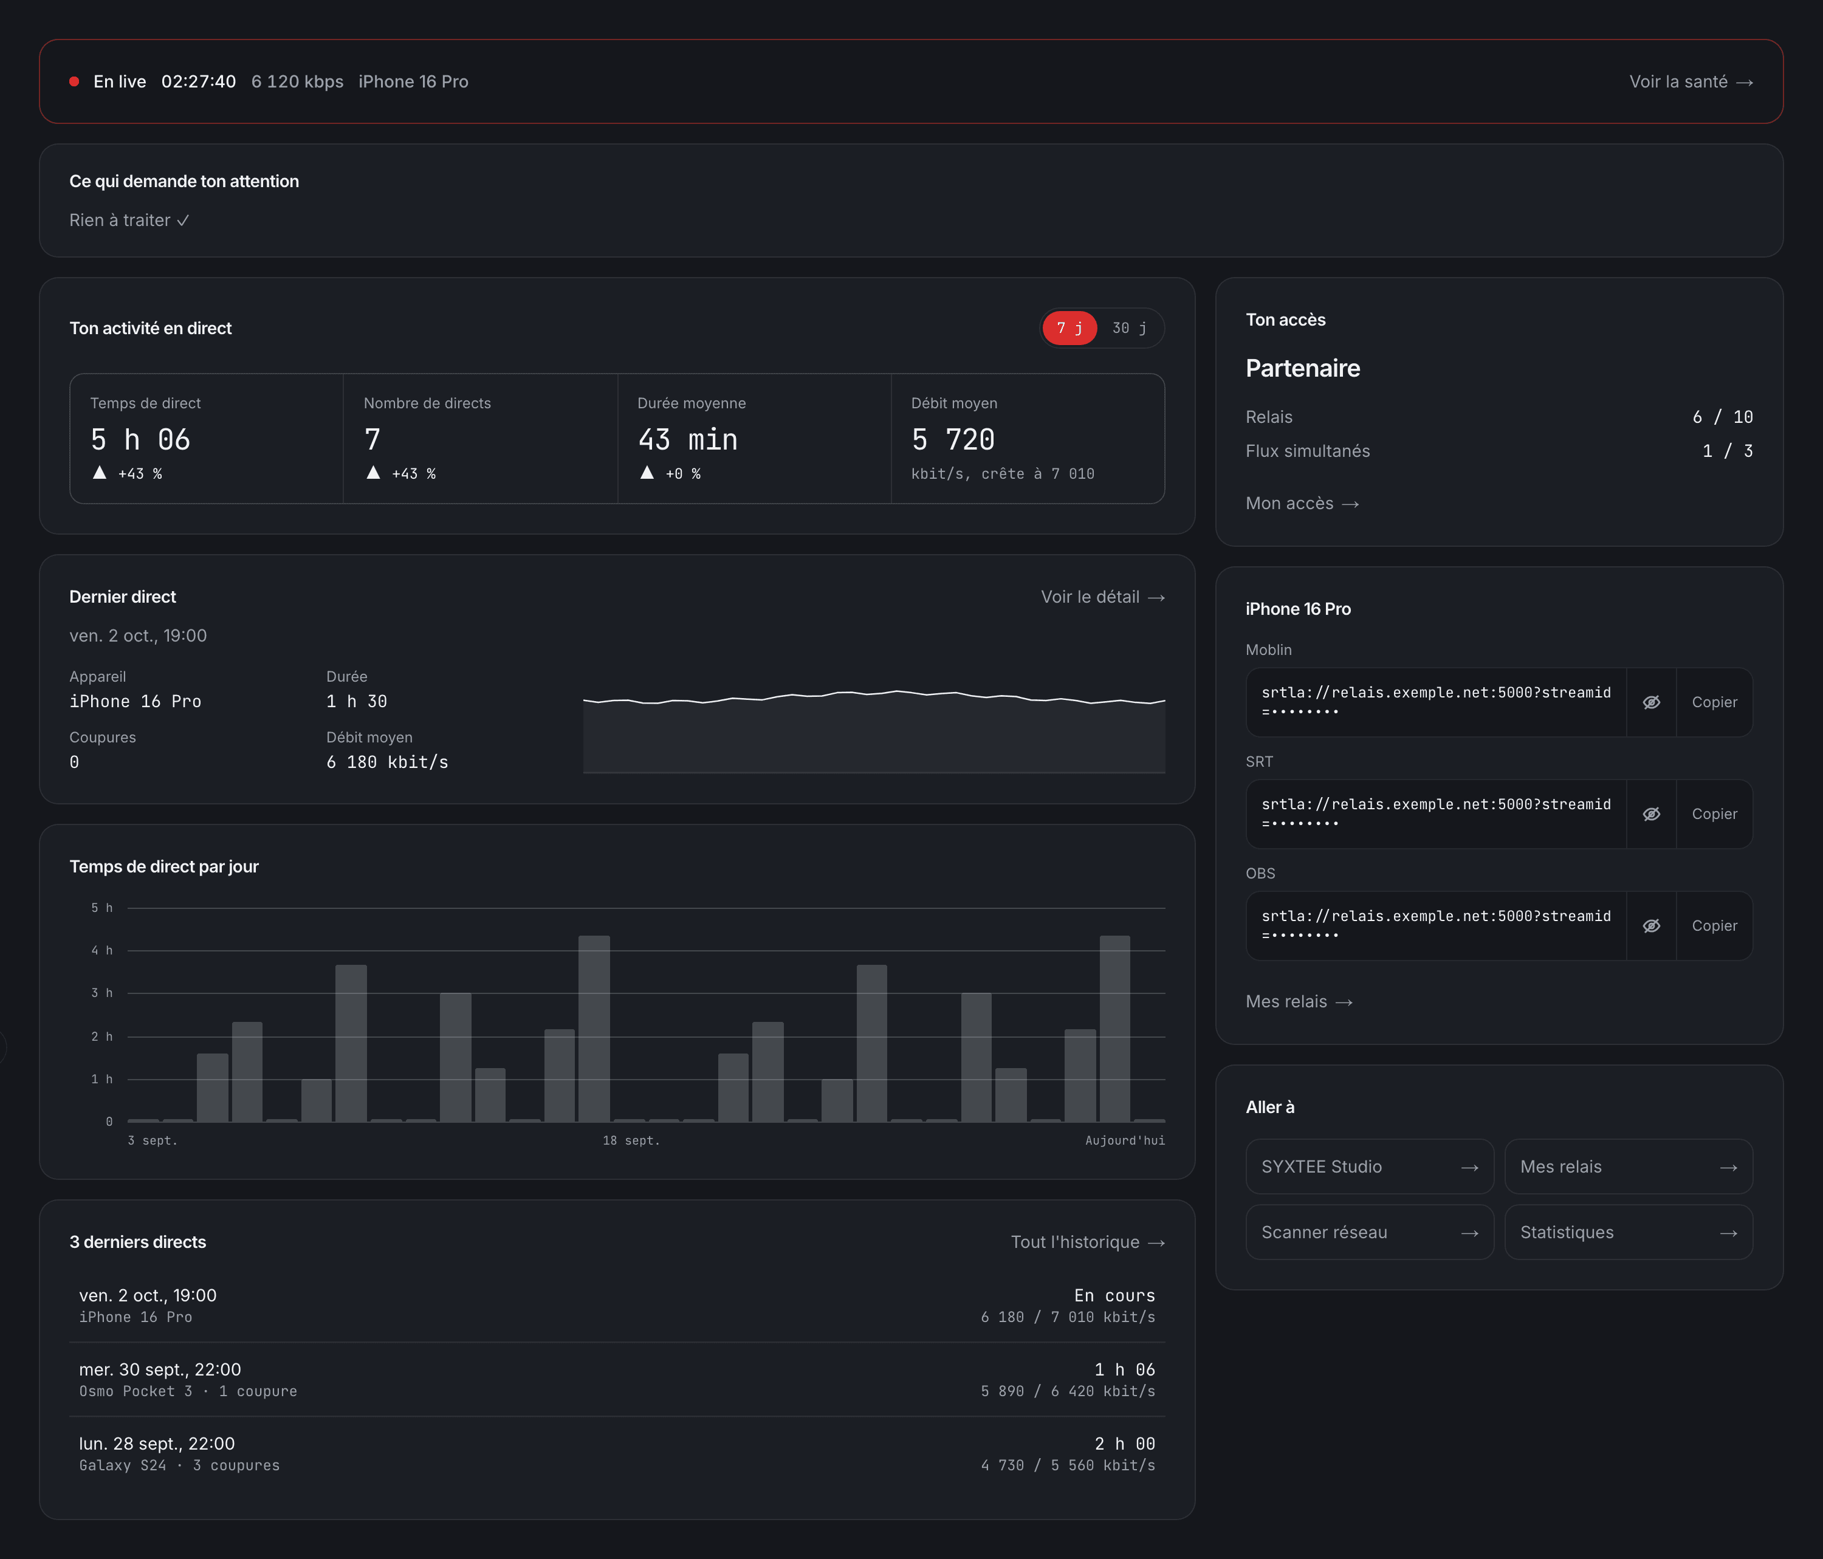Open Voir le détail of last stream
Viewport: 1823px width, 1559px height.
coord(1102,597)
